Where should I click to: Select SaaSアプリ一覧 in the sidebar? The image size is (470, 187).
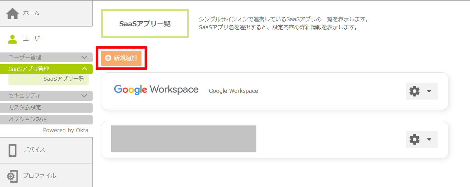64,79
